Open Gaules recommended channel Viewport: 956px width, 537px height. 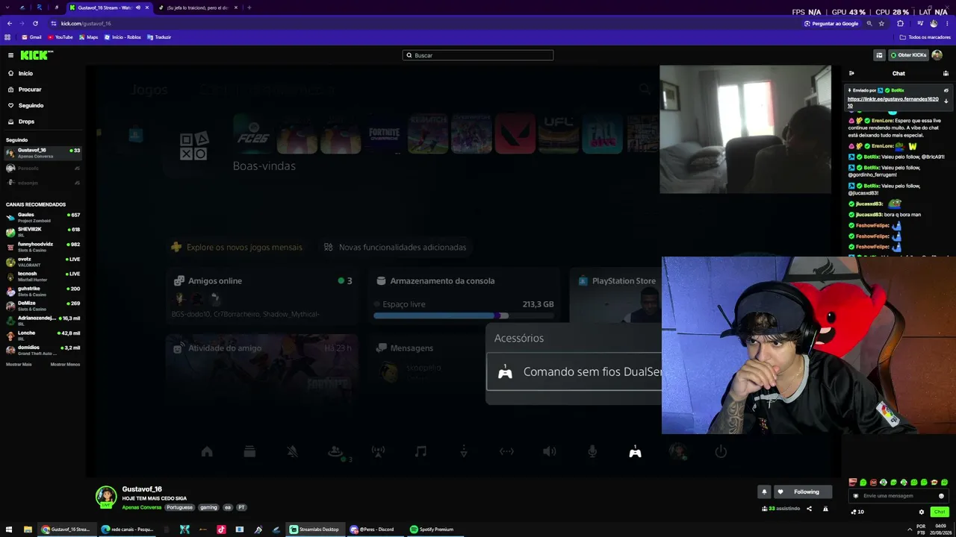[43, 218]
